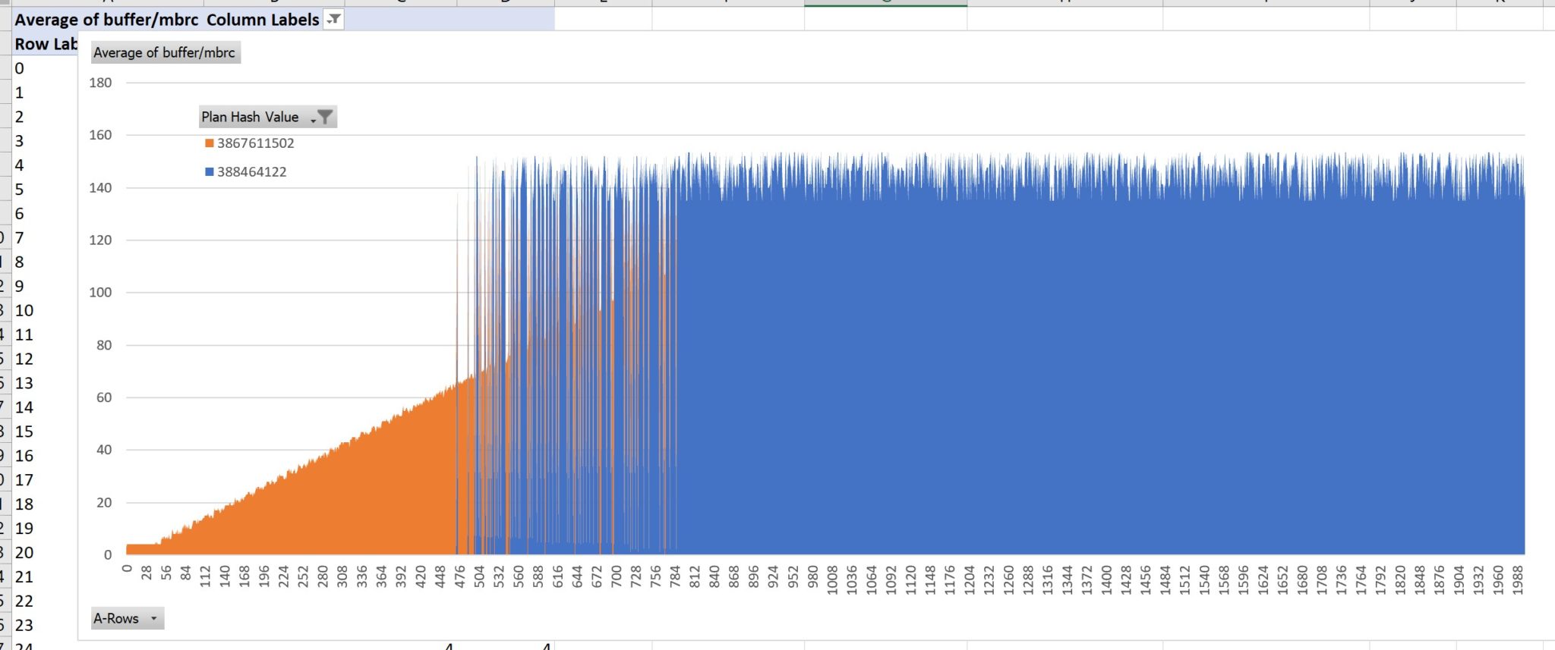Select the row label cell containing 17
This screenshot has height=650, width=1555.
(x=24, y=480)
